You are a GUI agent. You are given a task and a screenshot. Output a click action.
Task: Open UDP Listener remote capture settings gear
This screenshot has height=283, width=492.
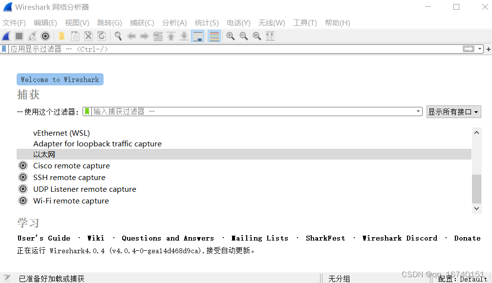(23, 189)
